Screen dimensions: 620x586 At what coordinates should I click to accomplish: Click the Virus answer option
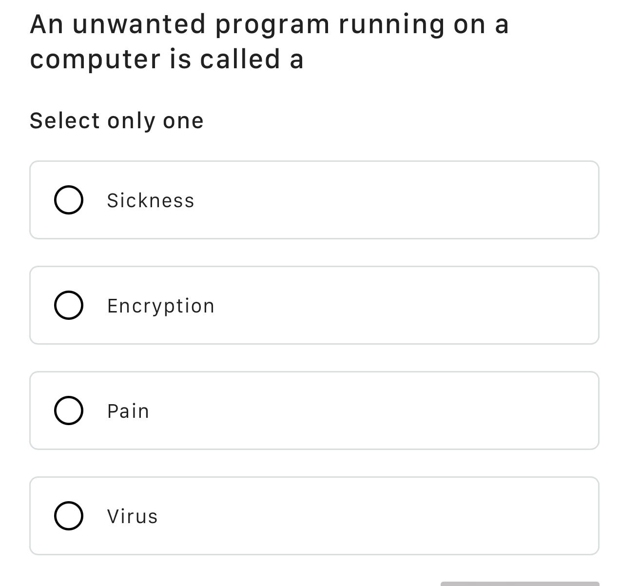pos(314,515)
